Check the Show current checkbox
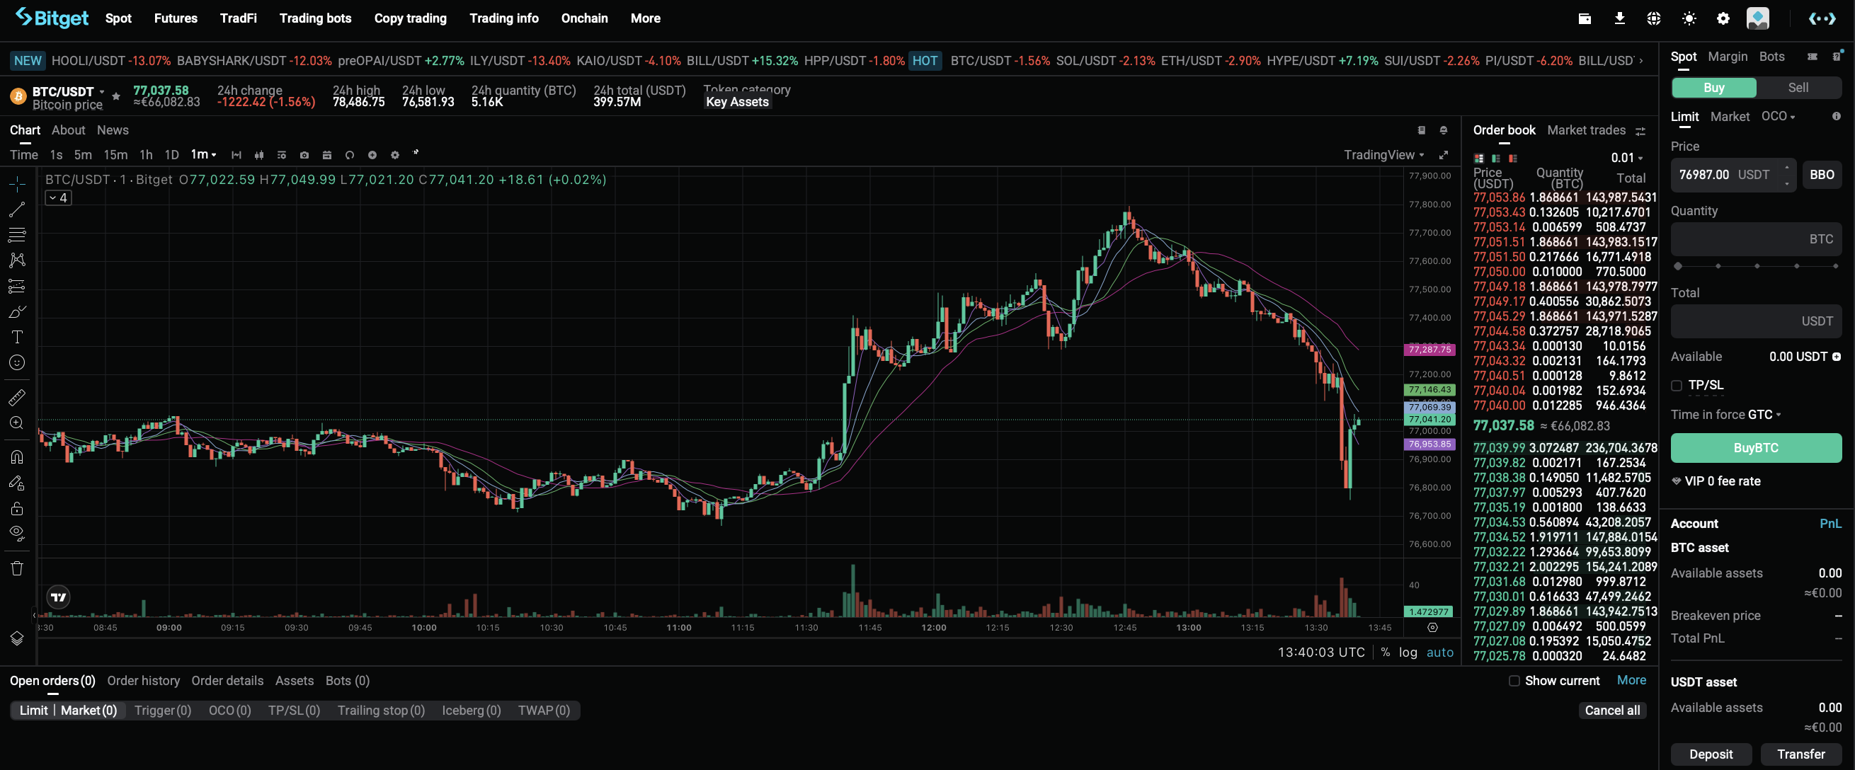The width and height of the screenshot is (1855, 770). click(1514, 681)
